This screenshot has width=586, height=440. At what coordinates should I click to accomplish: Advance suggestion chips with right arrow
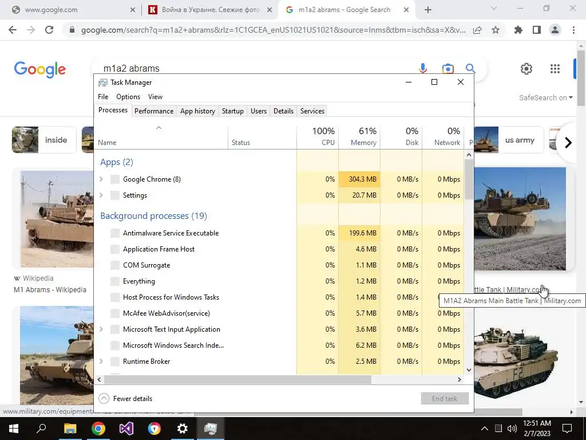coord(568,143)
